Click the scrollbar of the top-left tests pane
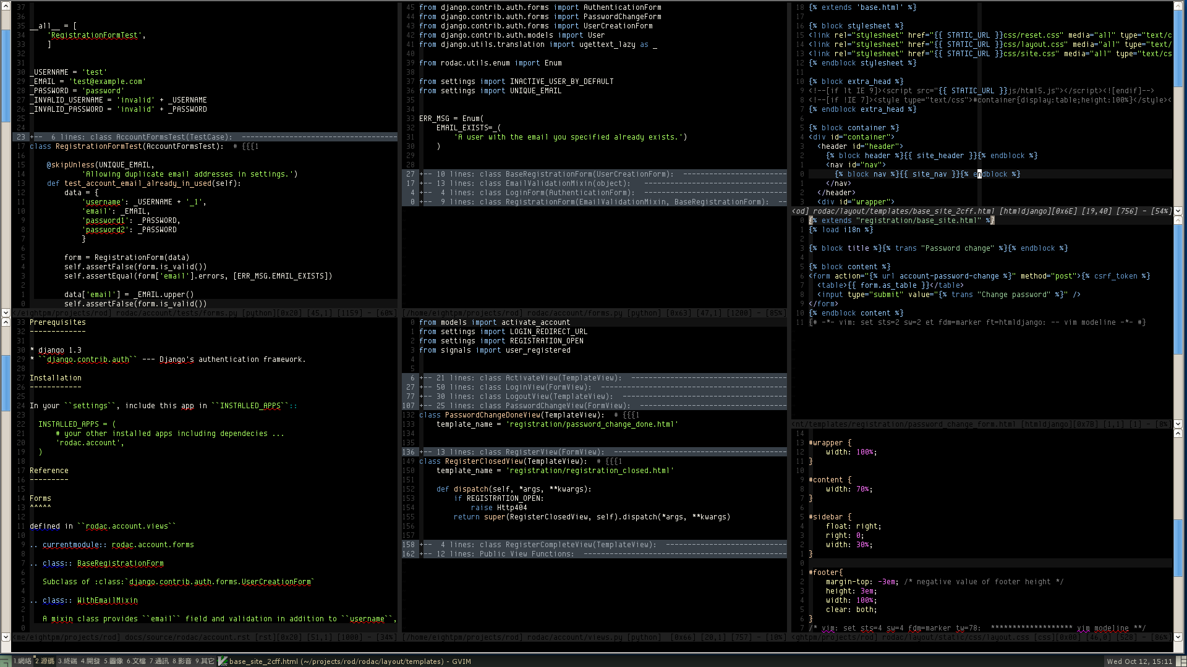The width and height of the screenshot is (1187, 667). click(x=6, y=159)
